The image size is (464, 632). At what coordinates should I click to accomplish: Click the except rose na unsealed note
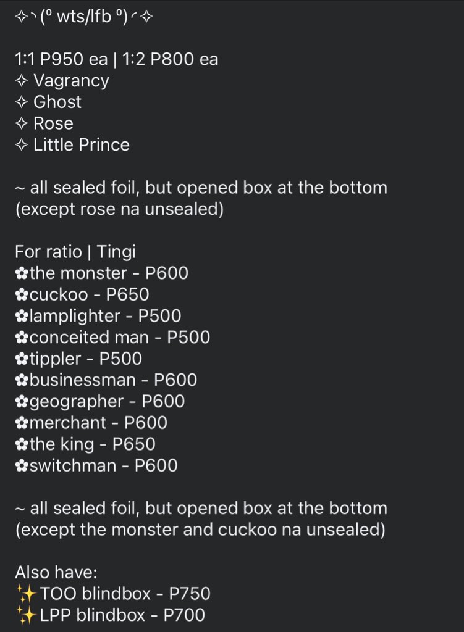(x=119, y=209)
